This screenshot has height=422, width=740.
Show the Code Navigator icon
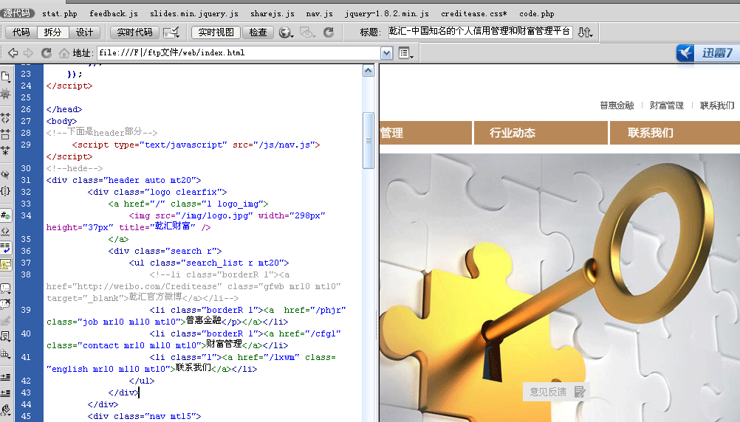click(6, 94)
